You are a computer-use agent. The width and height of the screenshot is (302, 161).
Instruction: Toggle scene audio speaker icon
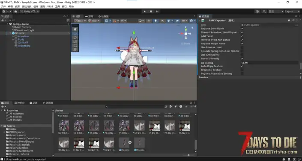tap(162, 21)
